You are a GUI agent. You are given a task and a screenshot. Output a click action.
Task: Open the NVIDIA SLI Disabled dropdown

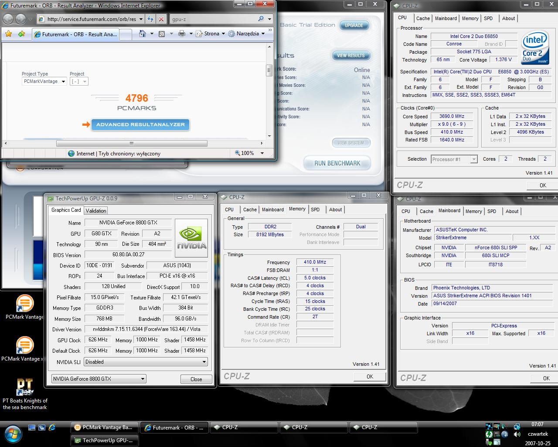point(146,362)
